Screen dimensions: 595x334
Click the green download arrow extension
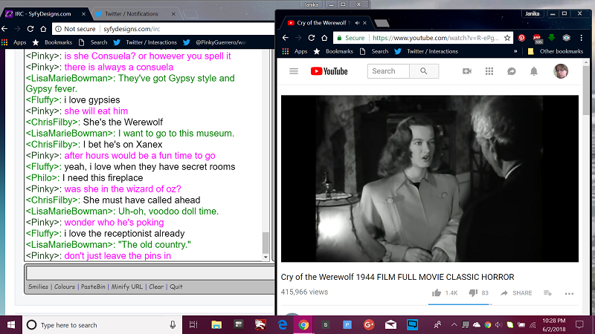[x=551, y=38]
